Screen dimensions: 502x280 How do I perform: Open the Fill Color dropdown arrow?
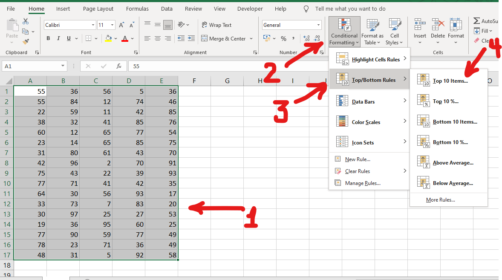[115, 39]
